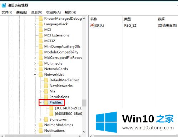178x137 pixels.
Task: Expand the Signatures subkey
Action: point(40,120)
